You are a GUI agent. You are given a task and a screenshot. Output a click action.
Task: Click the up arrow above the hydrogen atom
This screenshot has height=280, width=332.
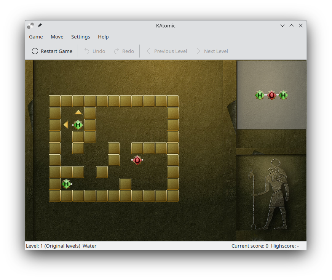coord(78,112)
